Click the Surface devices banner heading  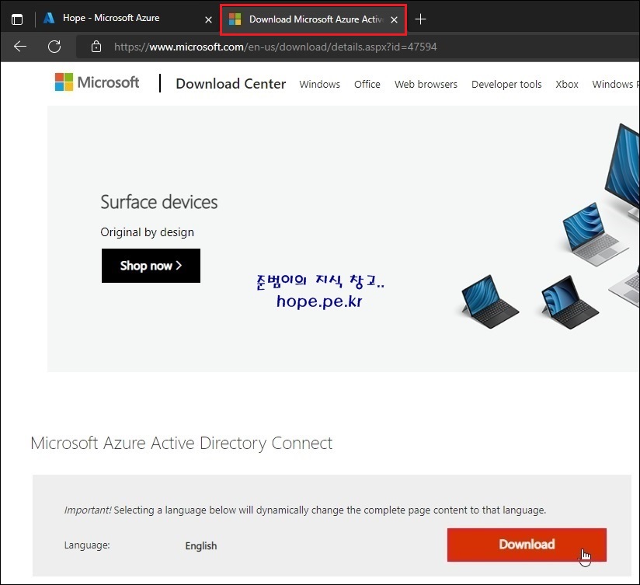(x=159, y=202)
